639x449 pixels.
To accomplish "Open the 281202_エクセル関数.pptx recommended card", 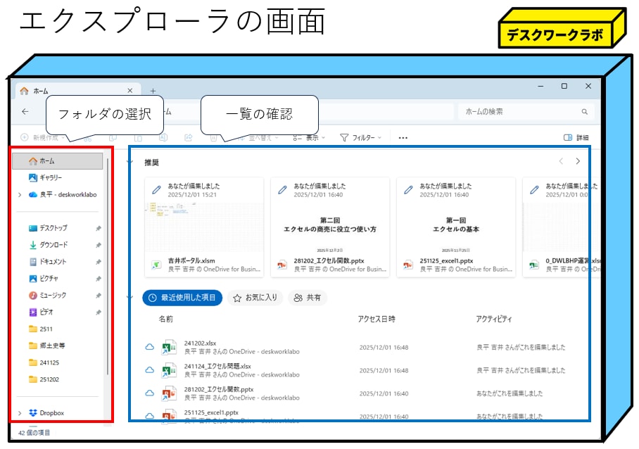I will coord(330,227).
